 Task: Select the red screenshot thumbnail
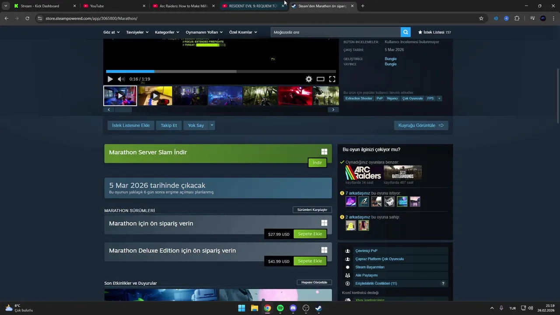click(x=295, y=96)
